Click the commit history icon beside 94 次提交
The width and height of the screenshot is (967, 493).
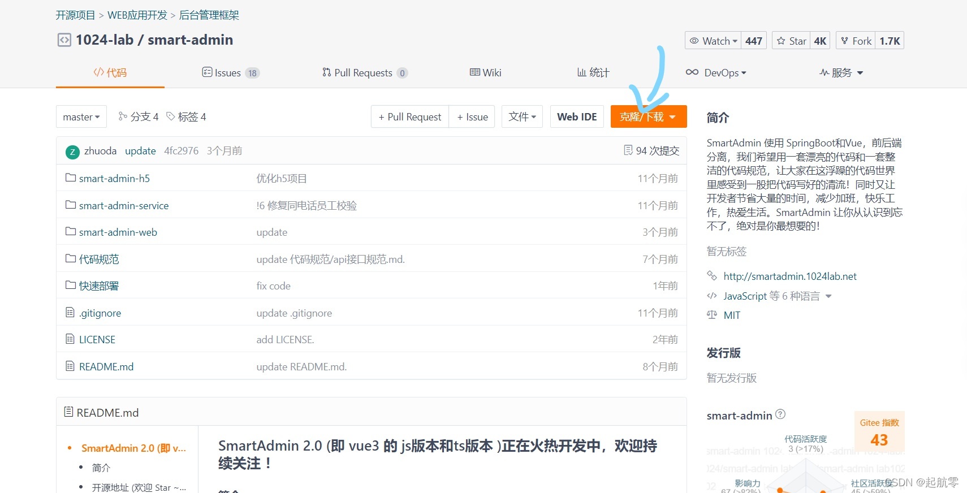[x=628, y=150]
